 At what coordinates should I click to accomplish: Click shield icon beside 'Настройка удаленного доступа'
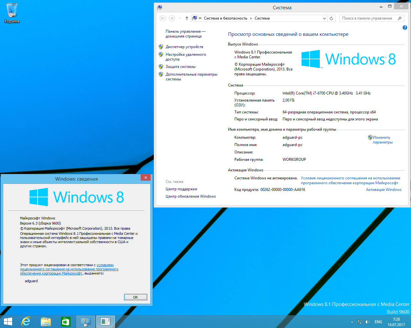161,54
